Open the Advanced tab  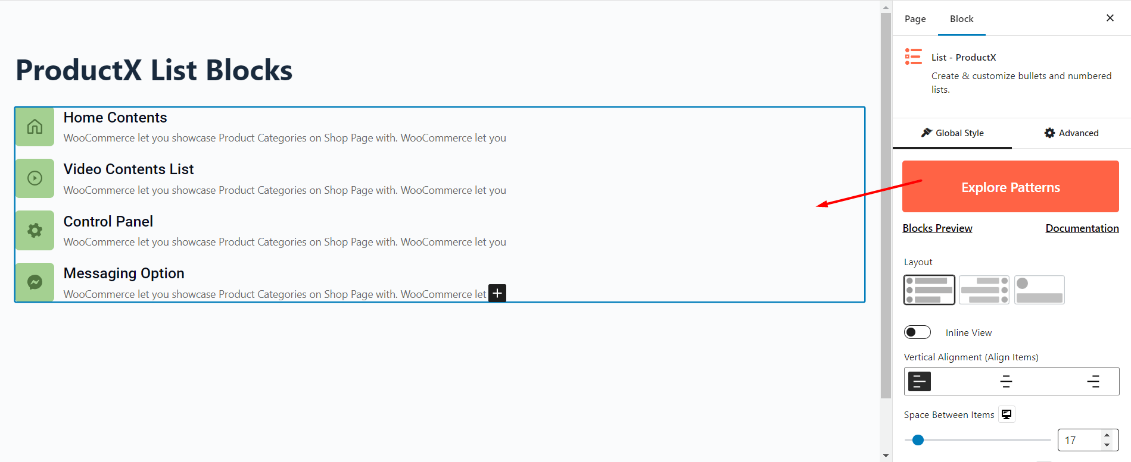pos(1071,133)
